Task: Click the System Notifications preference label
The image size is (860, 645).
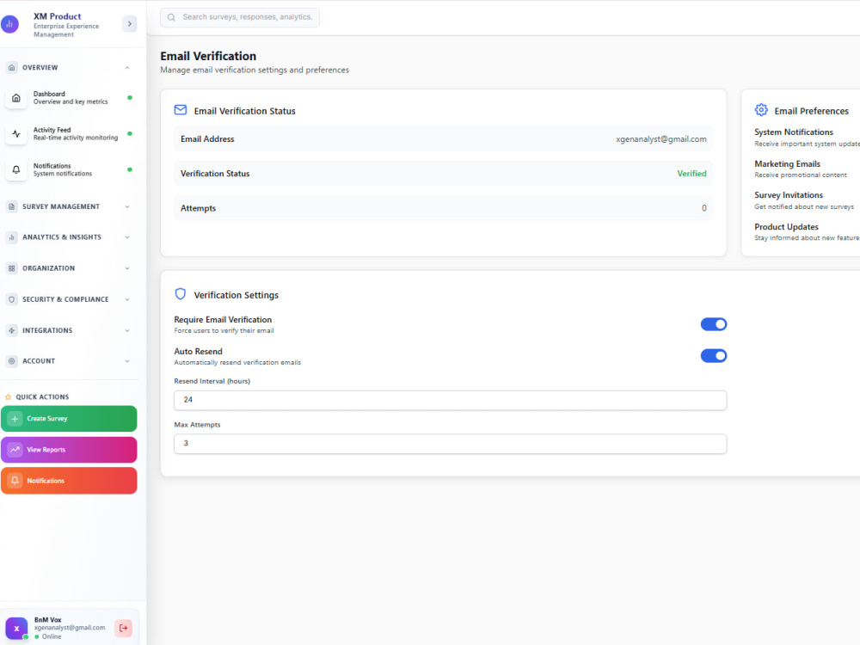Action: pos(794,132)
